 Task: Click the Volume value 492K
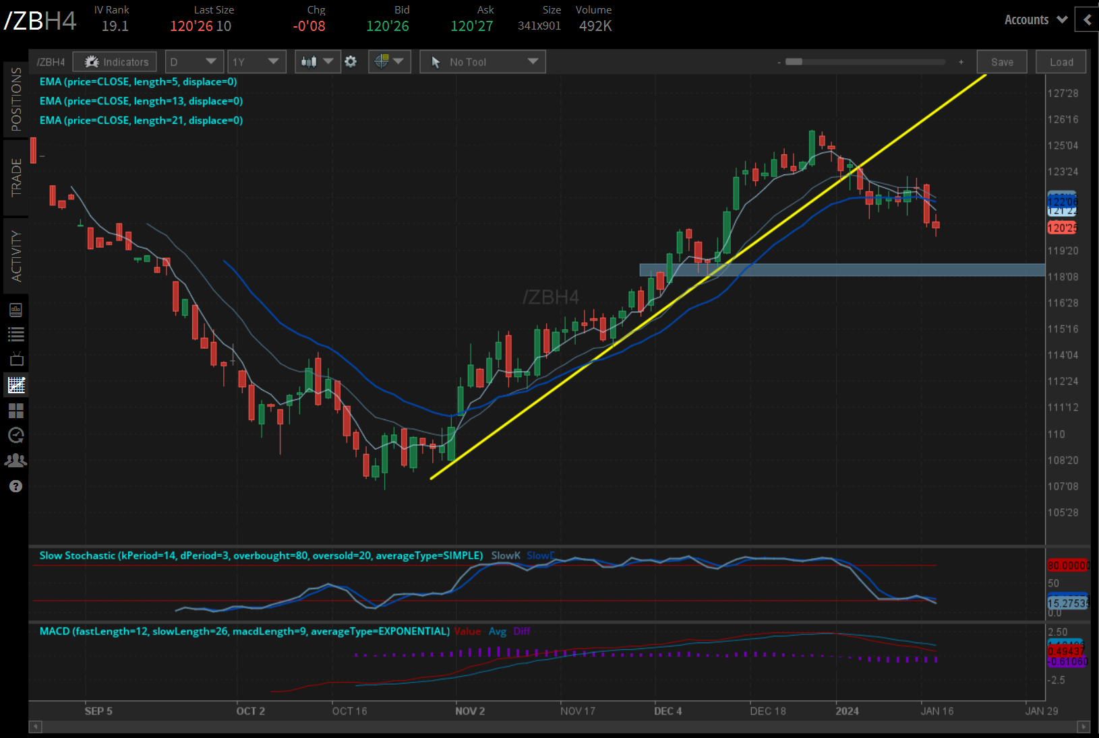point(595,26)
